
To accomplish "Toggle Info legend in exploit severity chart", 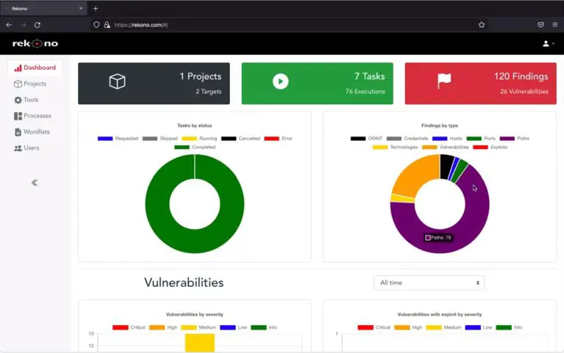I will [509, 327].
